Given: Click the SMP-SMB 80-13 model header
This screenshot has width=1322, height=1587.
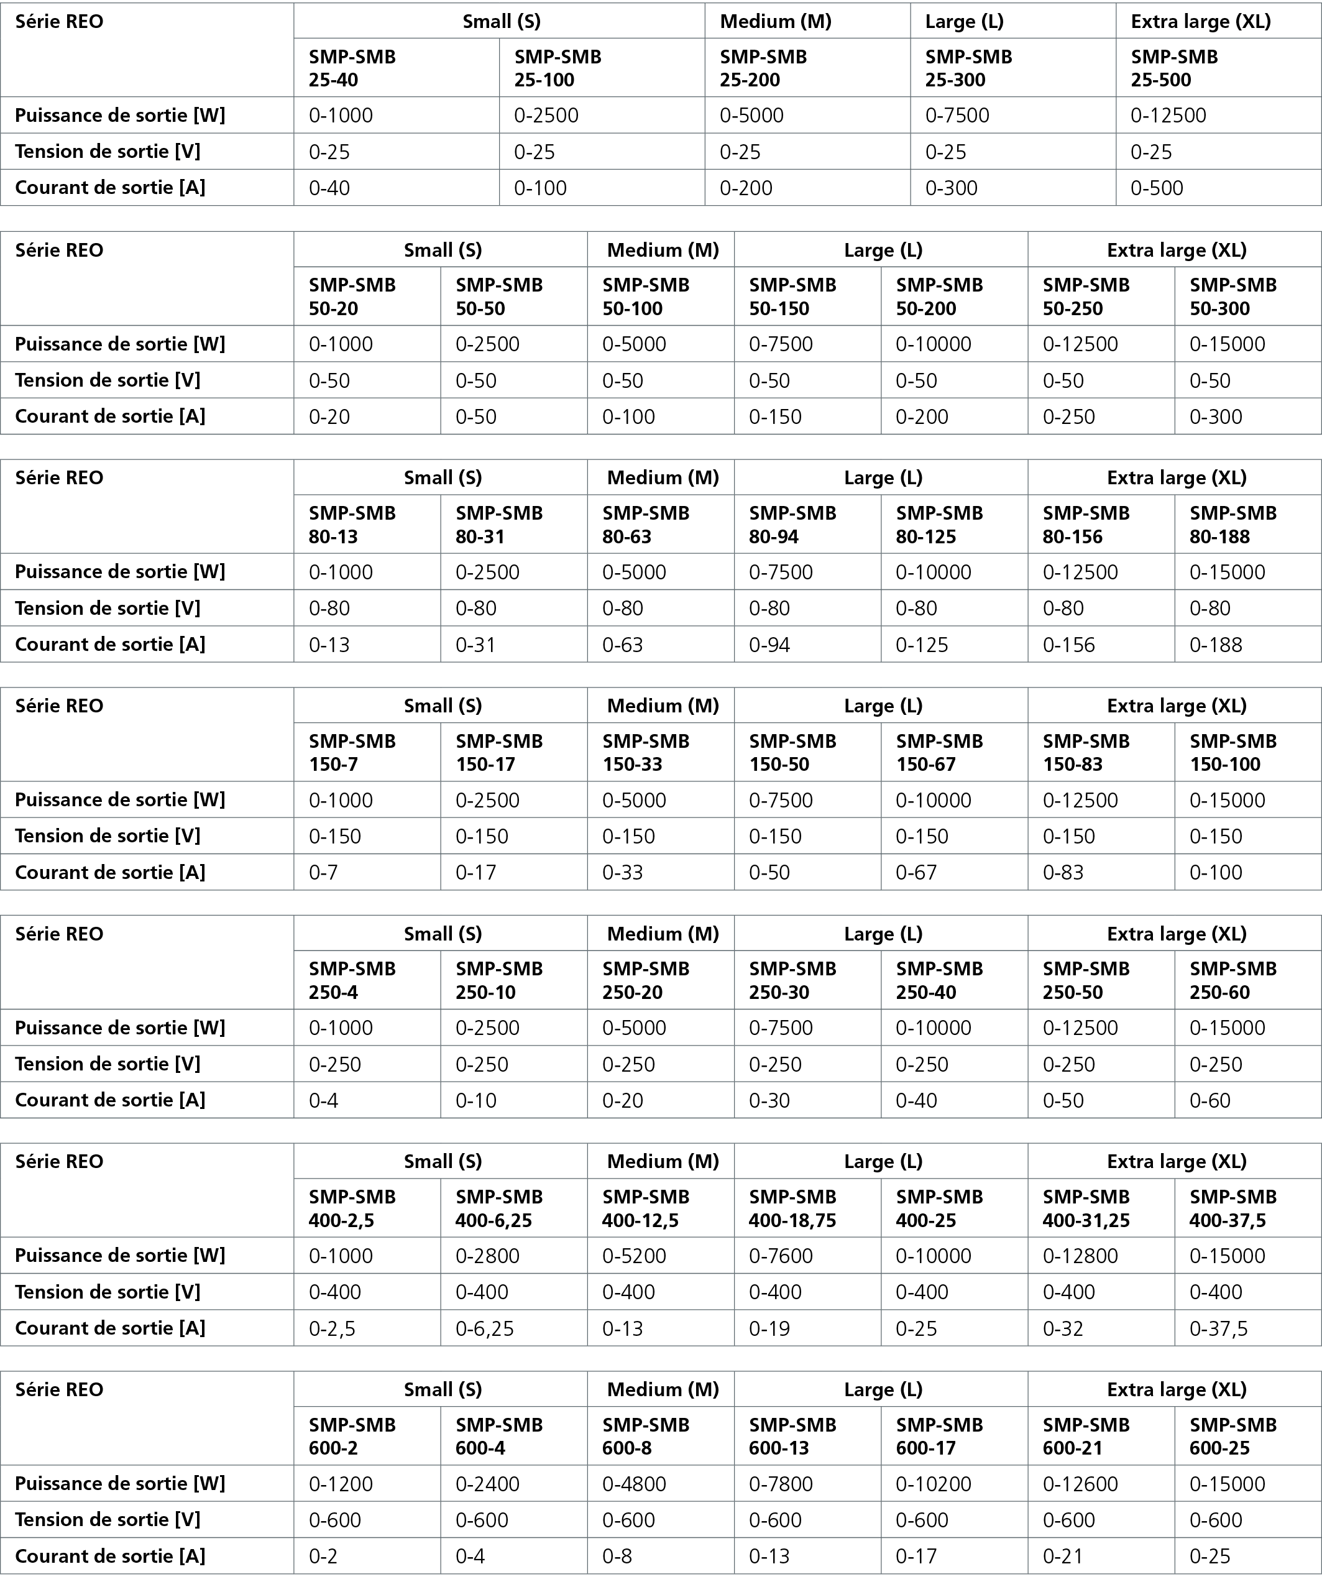Looking at the screenshot, I should 352,525.
